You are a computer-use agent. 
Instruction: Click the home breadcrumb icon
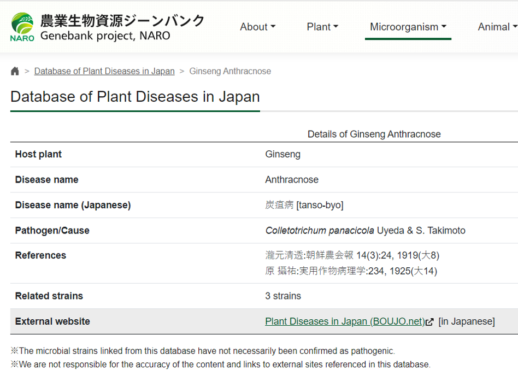point(15,71)
